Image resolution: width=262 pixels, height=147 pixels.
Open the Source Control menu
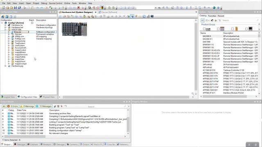pos(56,3)
